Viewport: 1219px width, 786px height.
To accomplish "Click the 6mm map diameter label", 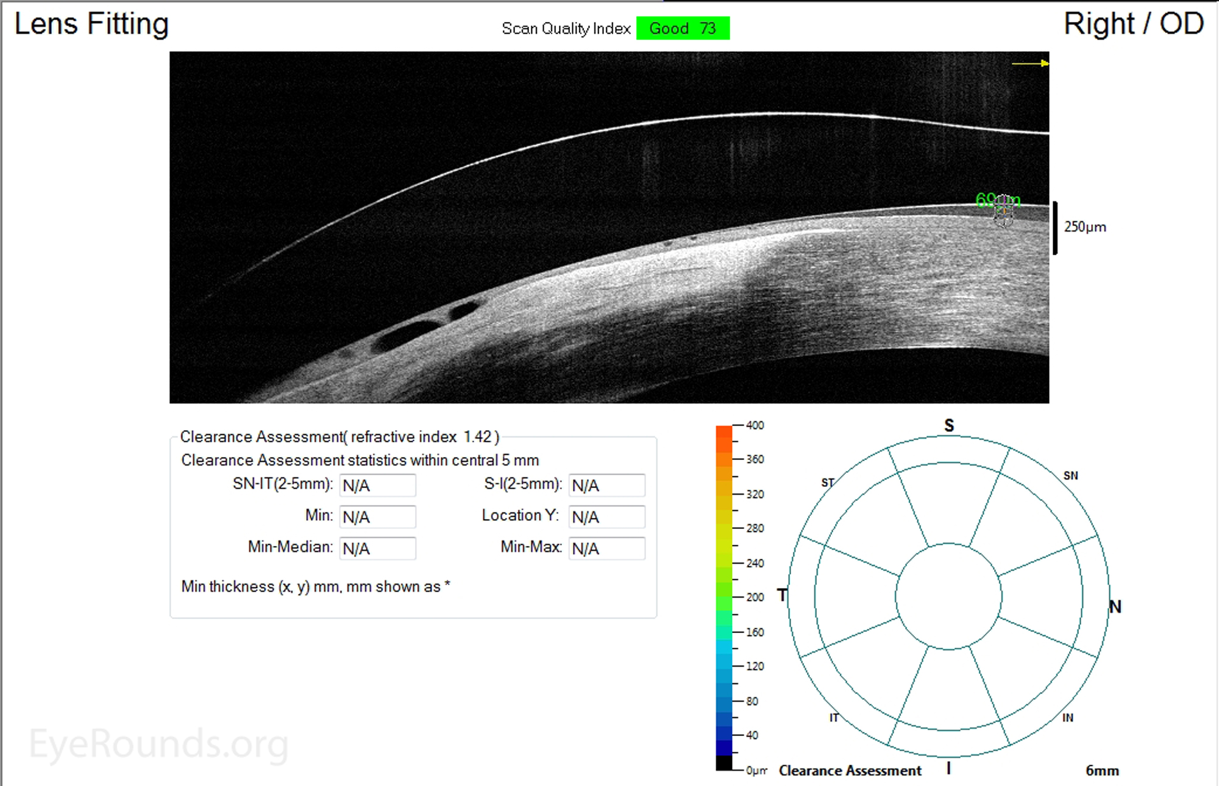I will click(1102, 771).
